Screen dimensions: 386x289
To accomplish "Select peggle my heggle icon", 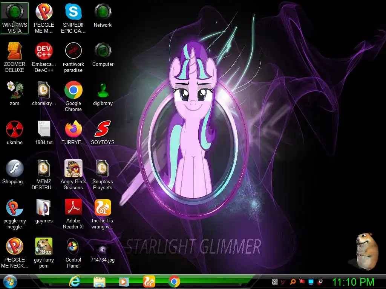I will point(15,214).
